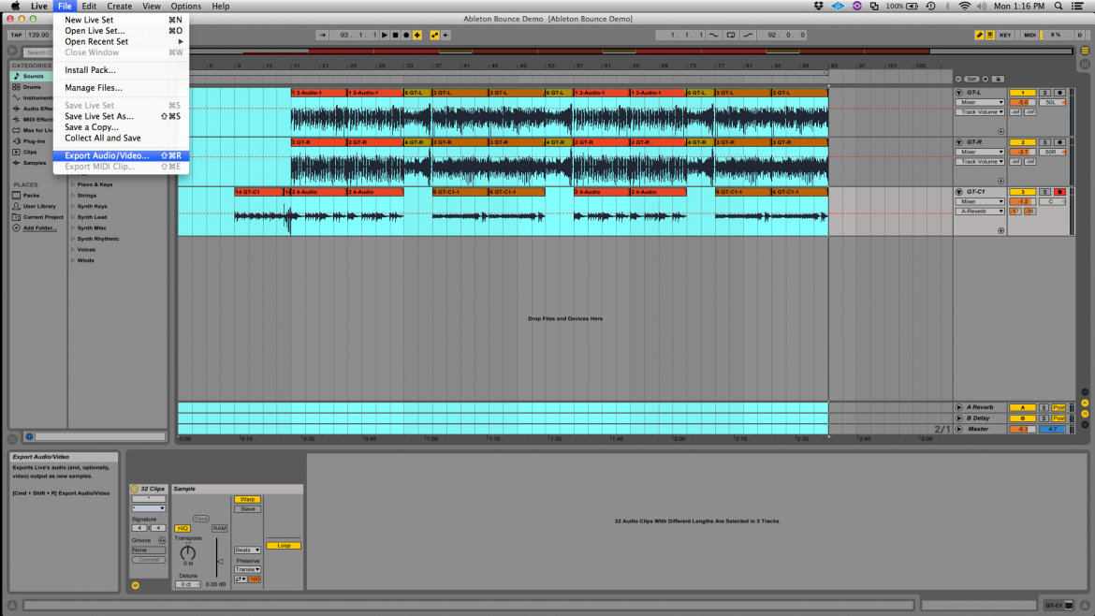Click the browser preview headphone button

(x=29, y=437)
